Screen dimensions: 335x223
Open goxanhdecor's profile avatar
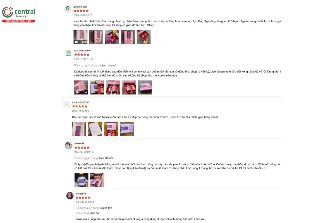click(x=68, y=9)
